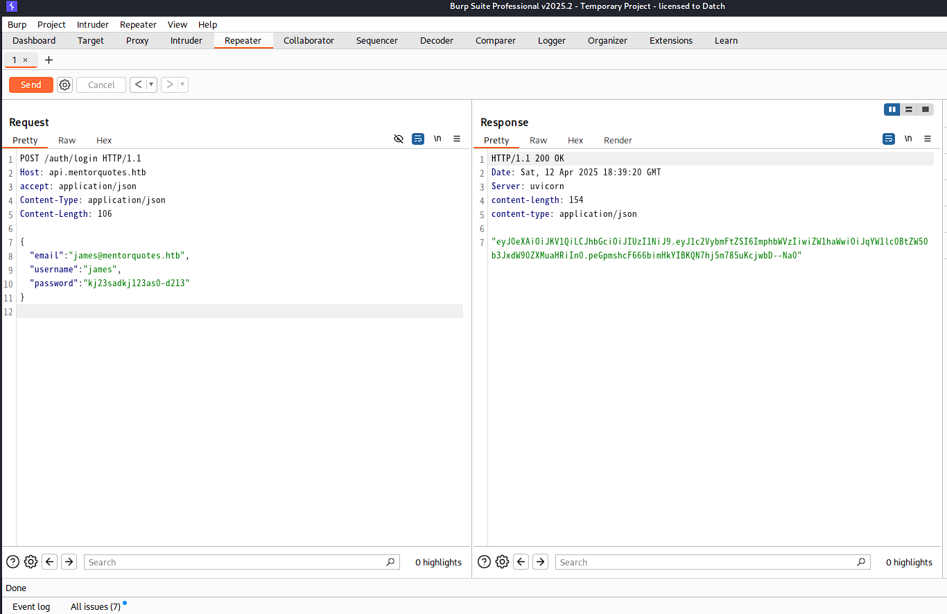Toggle show newlines \n in Response panel

[908, 139]
